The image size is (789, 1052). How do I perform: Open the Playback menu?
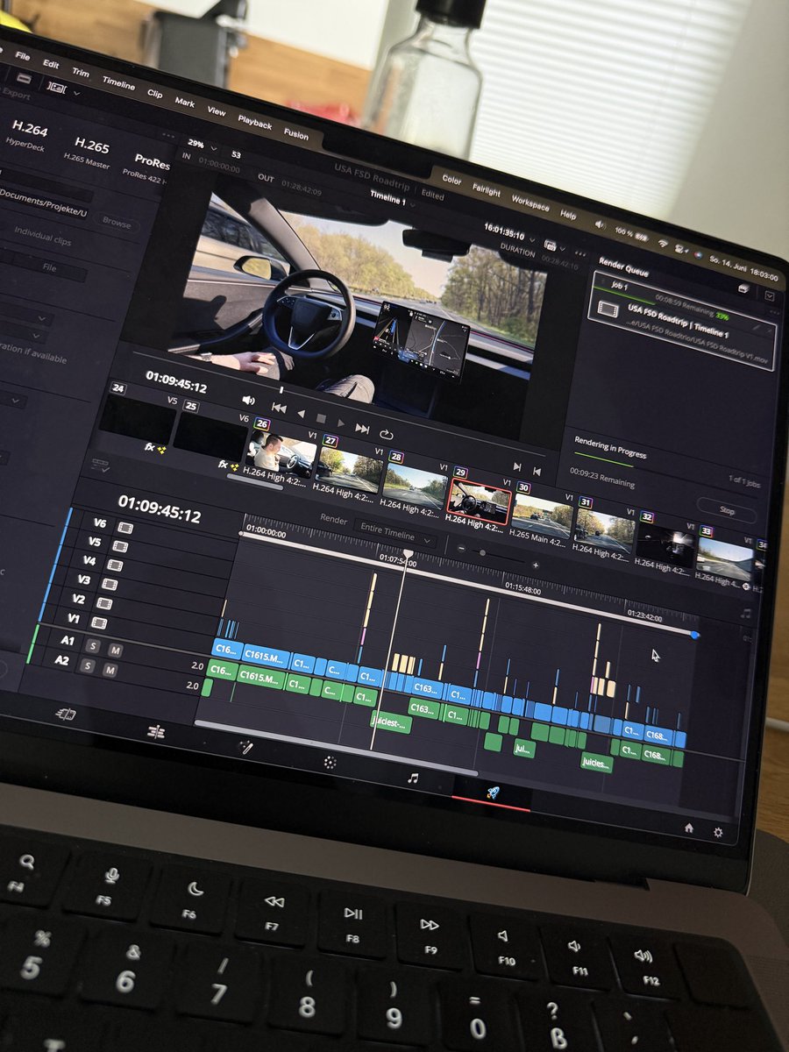[x=254, y=123]
